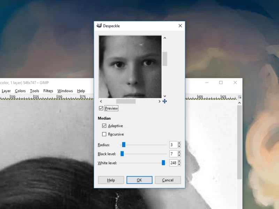Click preview scroll up arrow
This screenshot has height=209, width=279.
click(165, 38)
